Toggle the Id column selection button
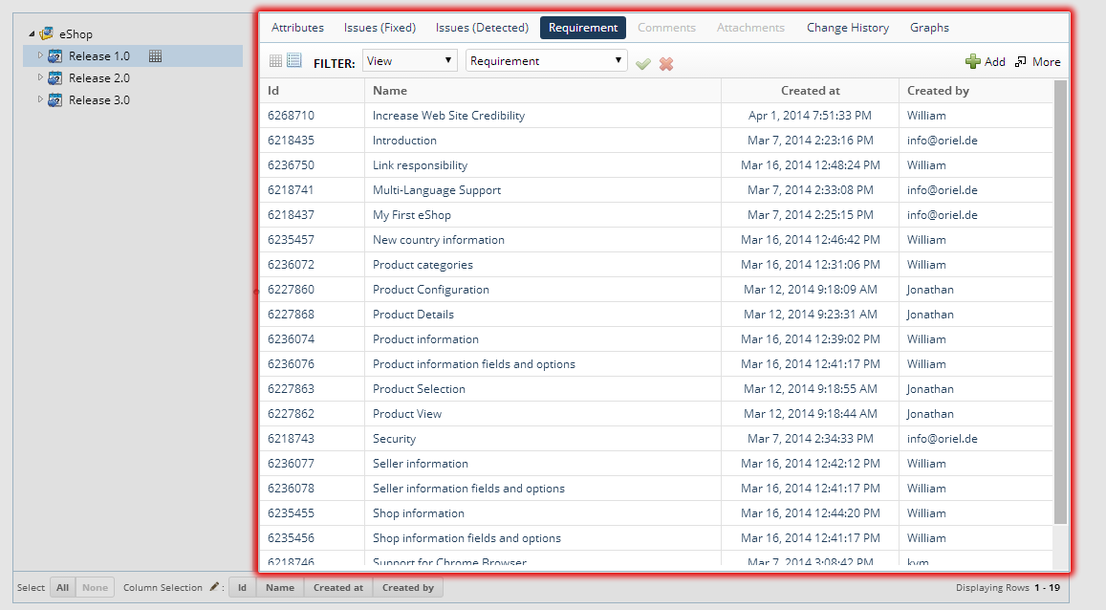1106x610 pixels. 243,587
